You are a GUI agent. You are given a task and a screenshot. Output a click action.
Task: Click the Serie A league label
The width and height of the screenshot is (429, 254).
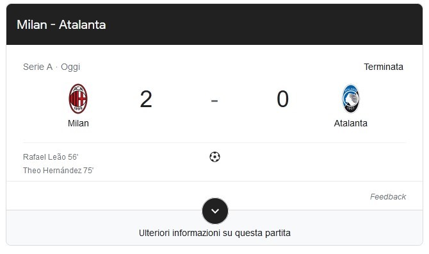click(38, 67)
